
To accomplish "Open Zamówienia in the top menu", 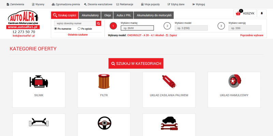I will click(14, 5).
